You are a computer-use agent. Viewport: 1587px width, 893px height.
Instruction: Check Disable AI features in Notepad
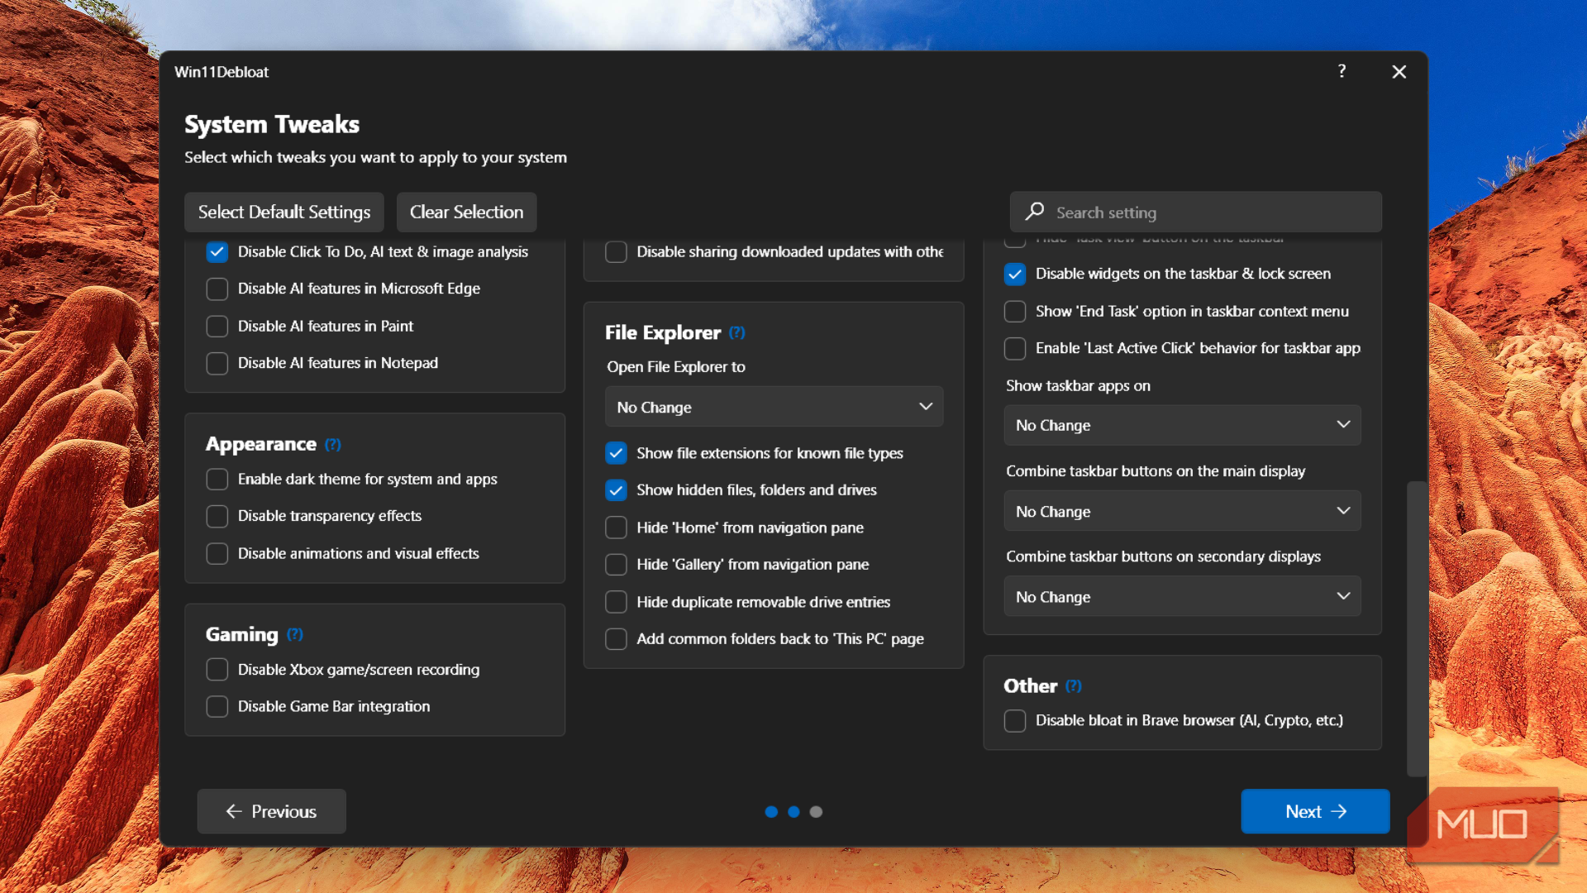pyautogui.click(x=217, y=364)
